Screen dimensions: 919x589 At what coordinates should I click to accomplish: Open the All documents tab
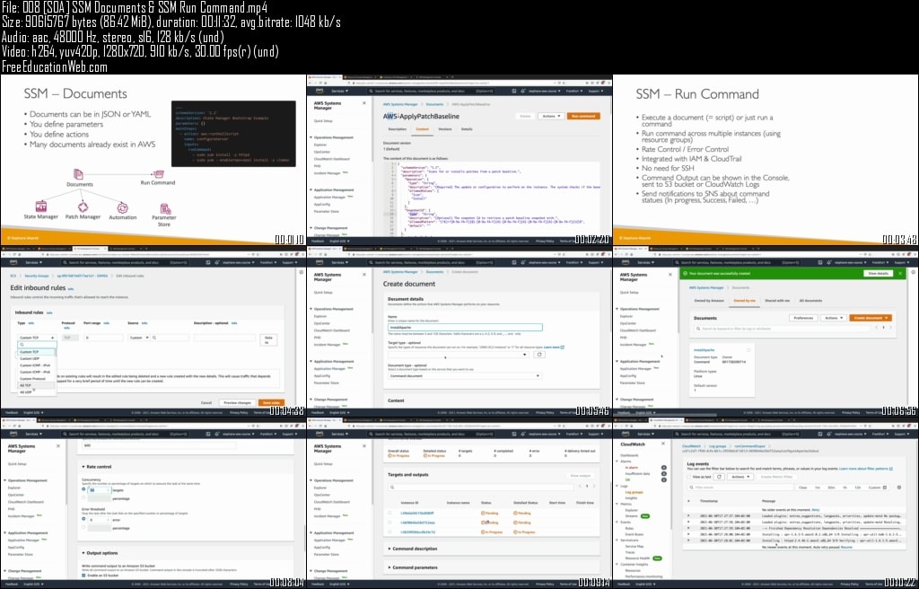click(x=810, y=301)
